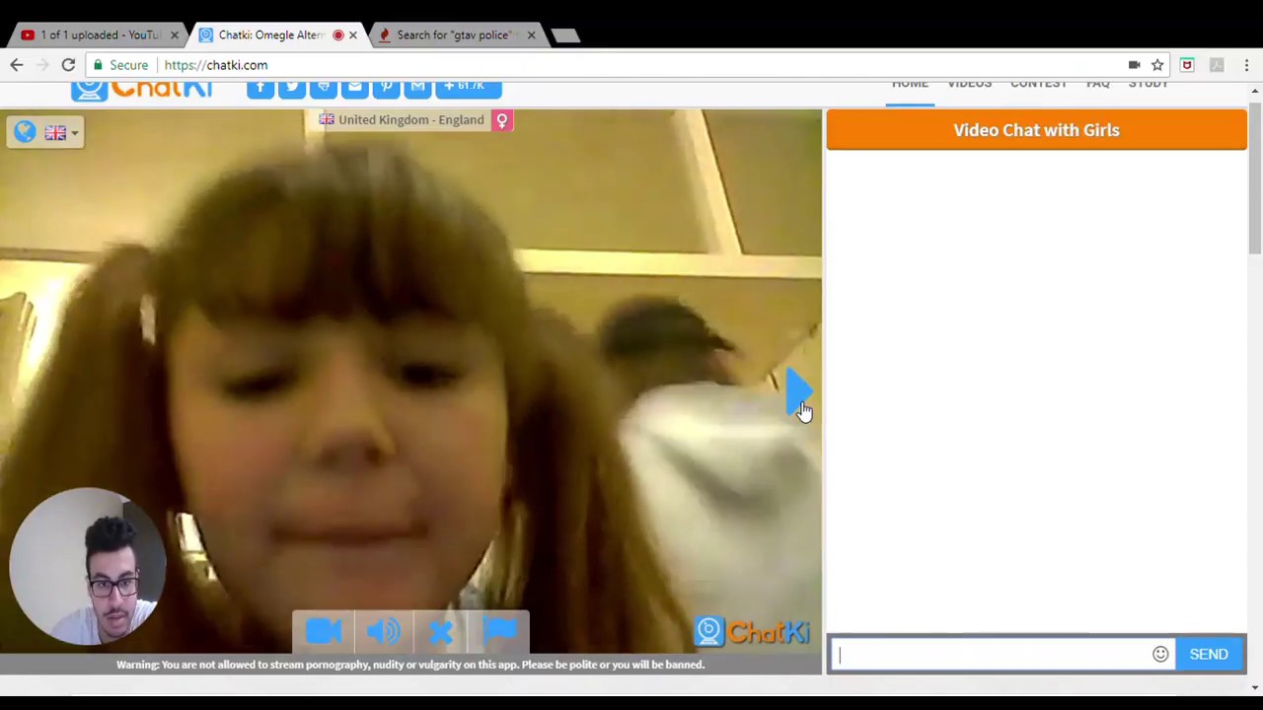
Task: Click the Secure padlock site info
Action: pos(120,65)
